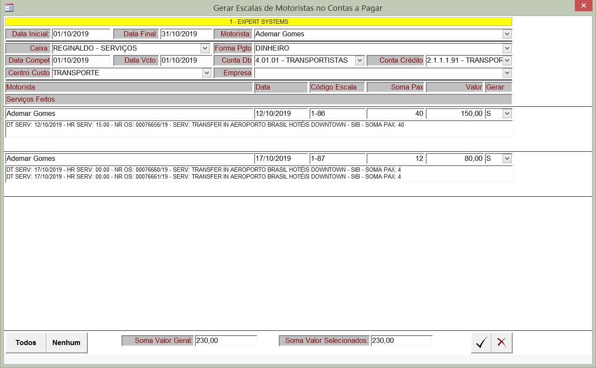Open the Motorista dropdown

click(507, 34)
